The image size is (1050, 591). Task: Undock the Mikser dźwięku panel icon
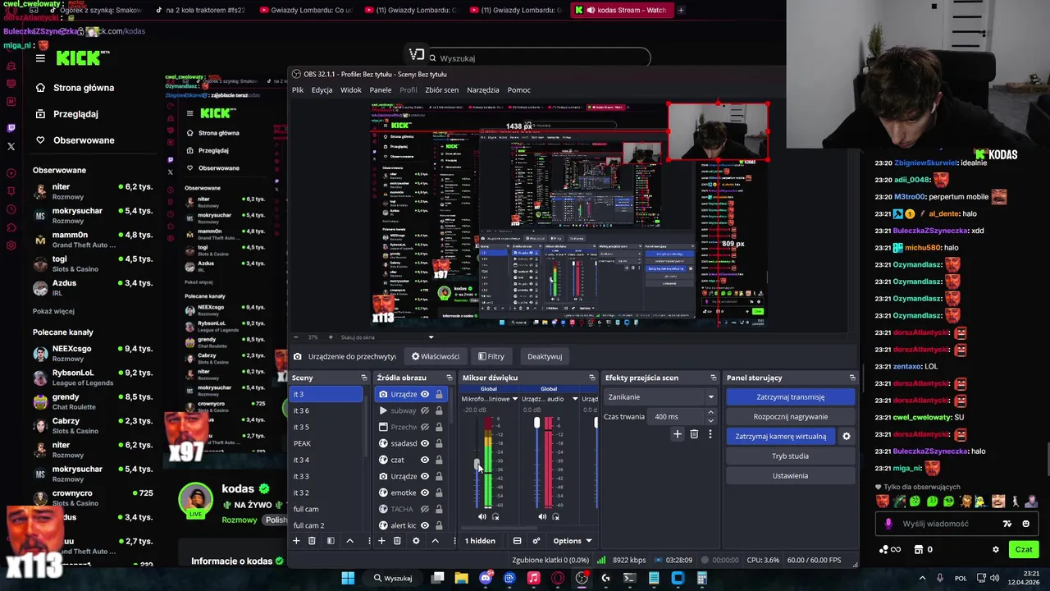[x=591, y=378]
